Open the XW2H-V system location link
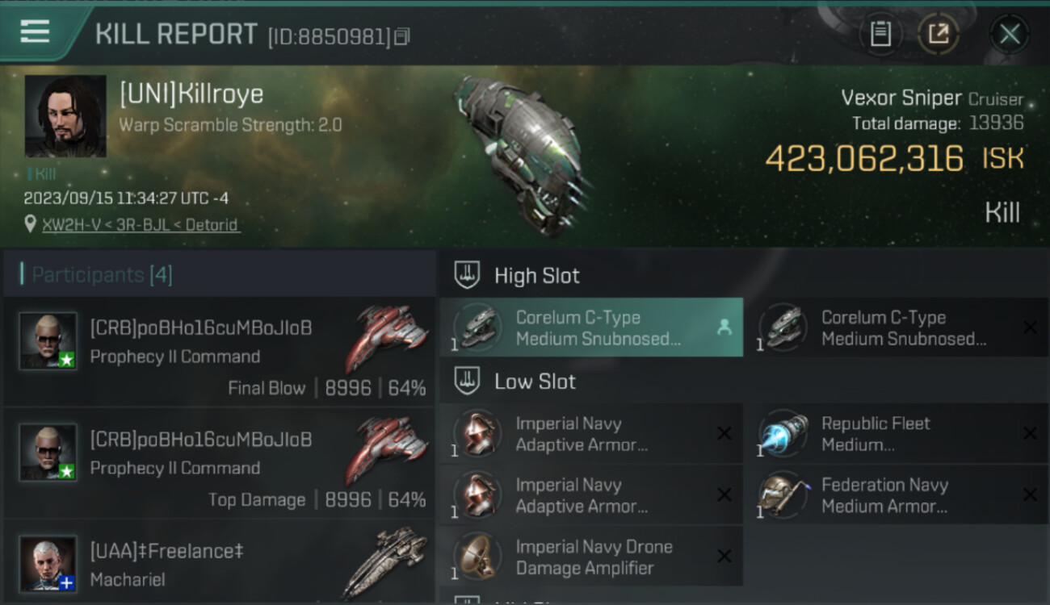The width and height of the screenshot is (1050, 605). [140, 224]
